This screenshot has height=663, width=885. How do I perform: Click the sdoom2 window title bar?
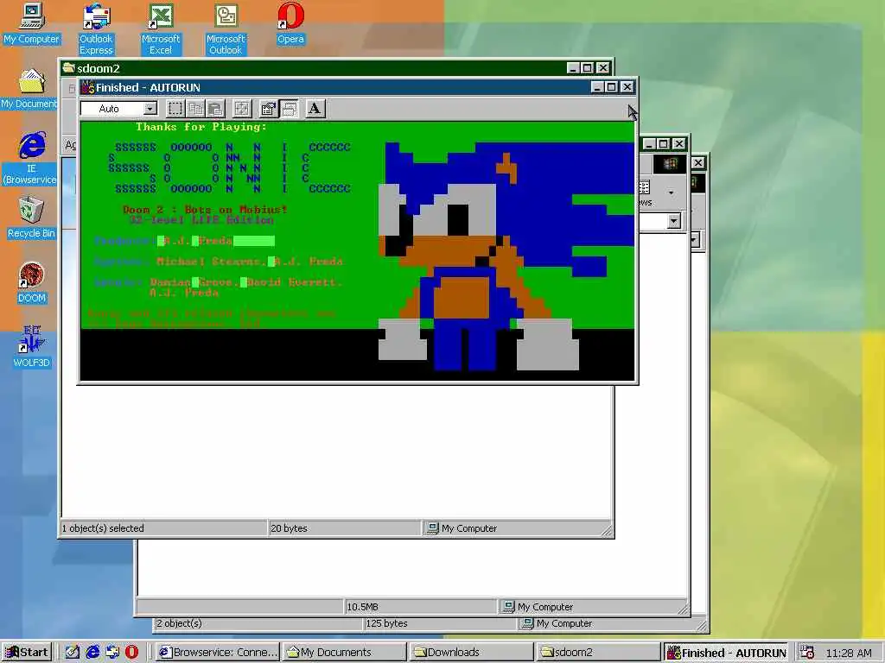(x=336, y=68)
